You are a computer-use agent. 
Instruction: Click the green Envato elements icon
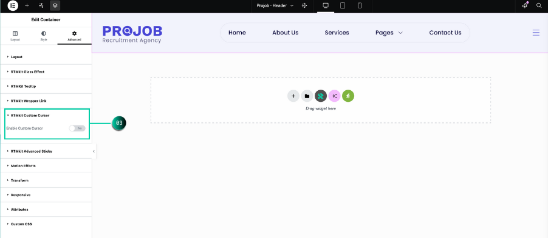tap(348, 96)
